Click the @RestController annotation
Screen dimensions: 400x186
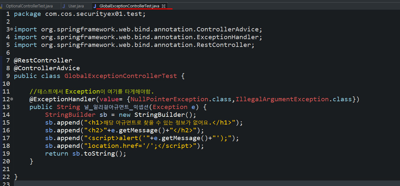(x=43, y=60)
